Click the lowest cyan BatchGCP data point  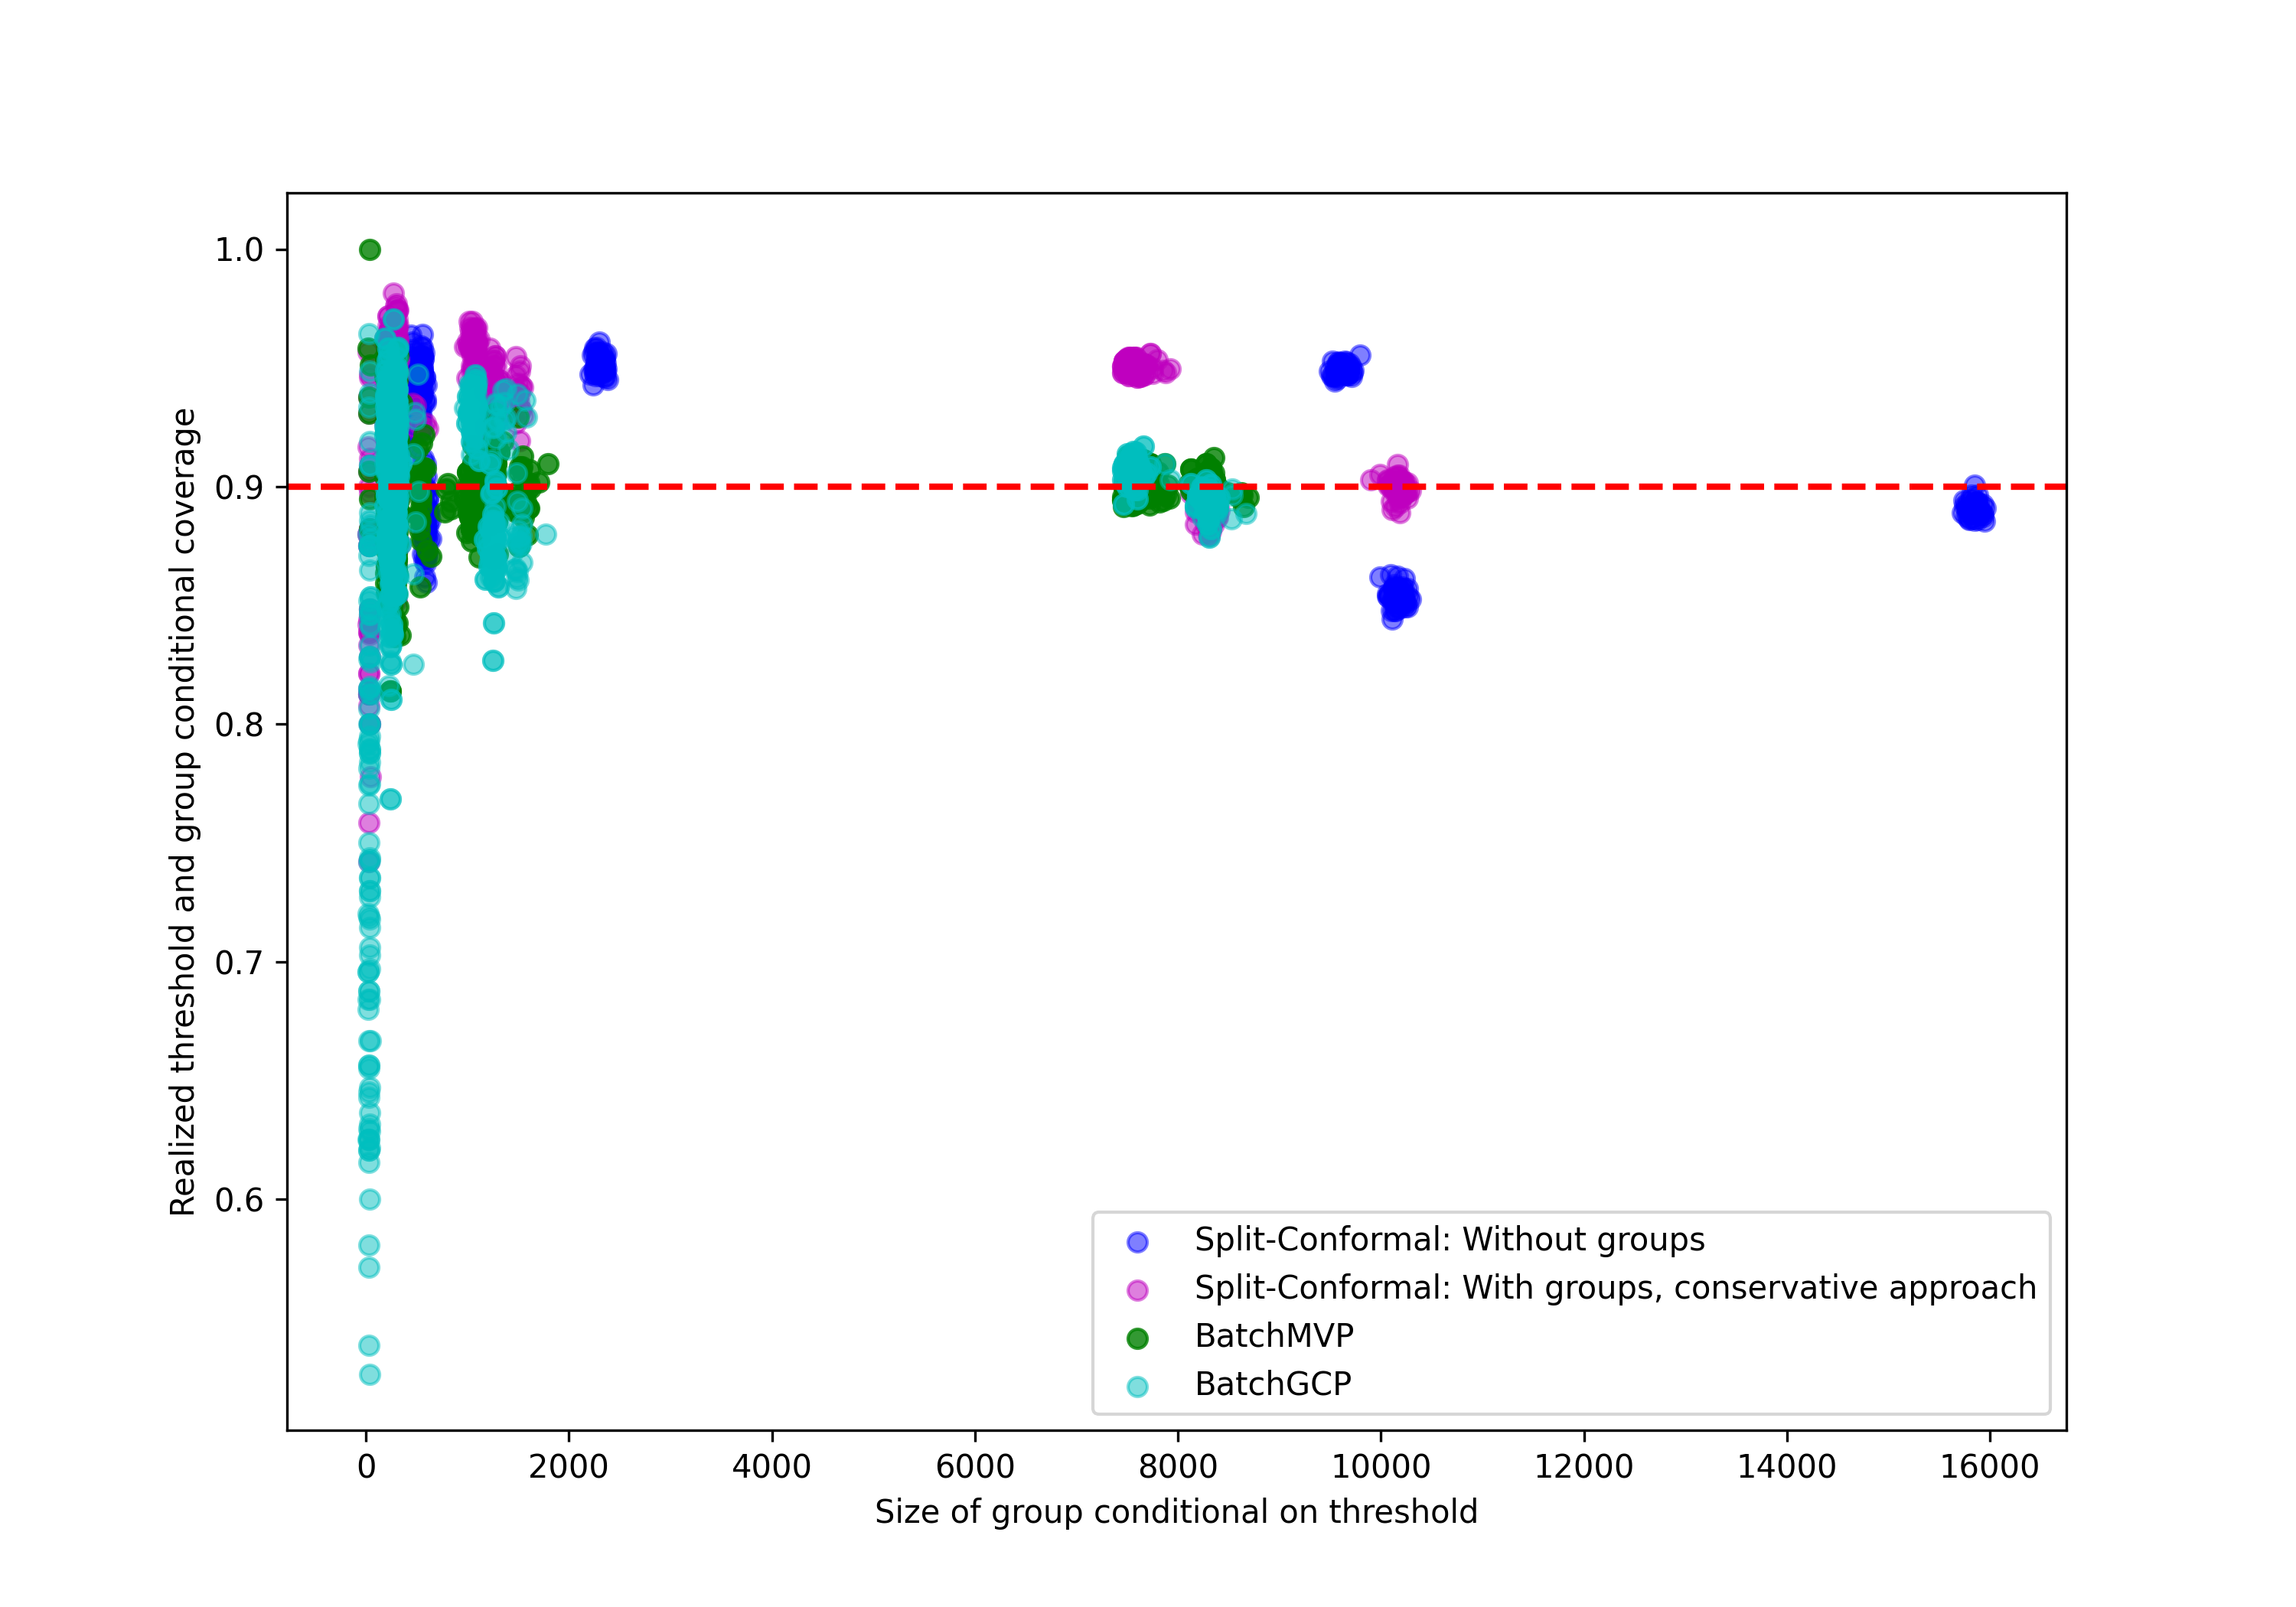(370, 1374)
